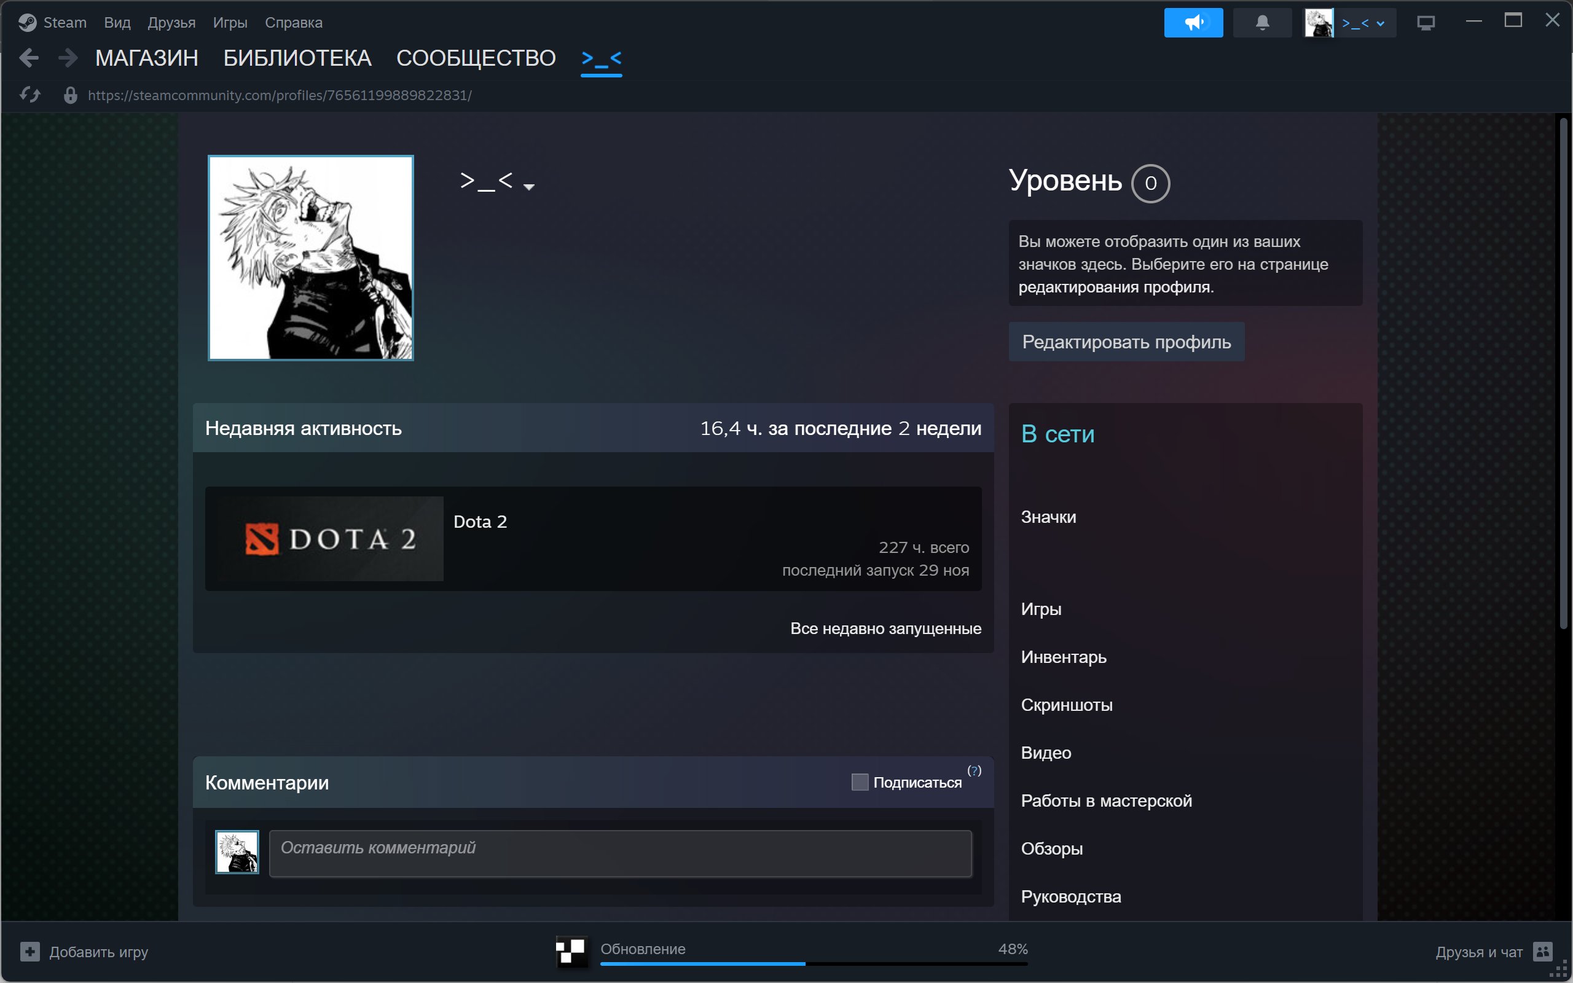Refresh the page with the reload icon
1573x983 pixels.
[x=29, y=95]
